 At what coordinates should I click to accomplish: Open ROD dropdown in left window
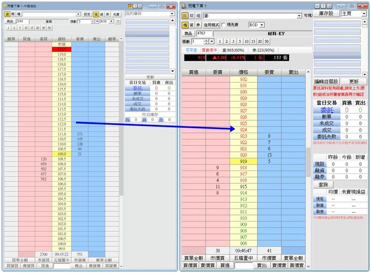click(x=112, y=21)
